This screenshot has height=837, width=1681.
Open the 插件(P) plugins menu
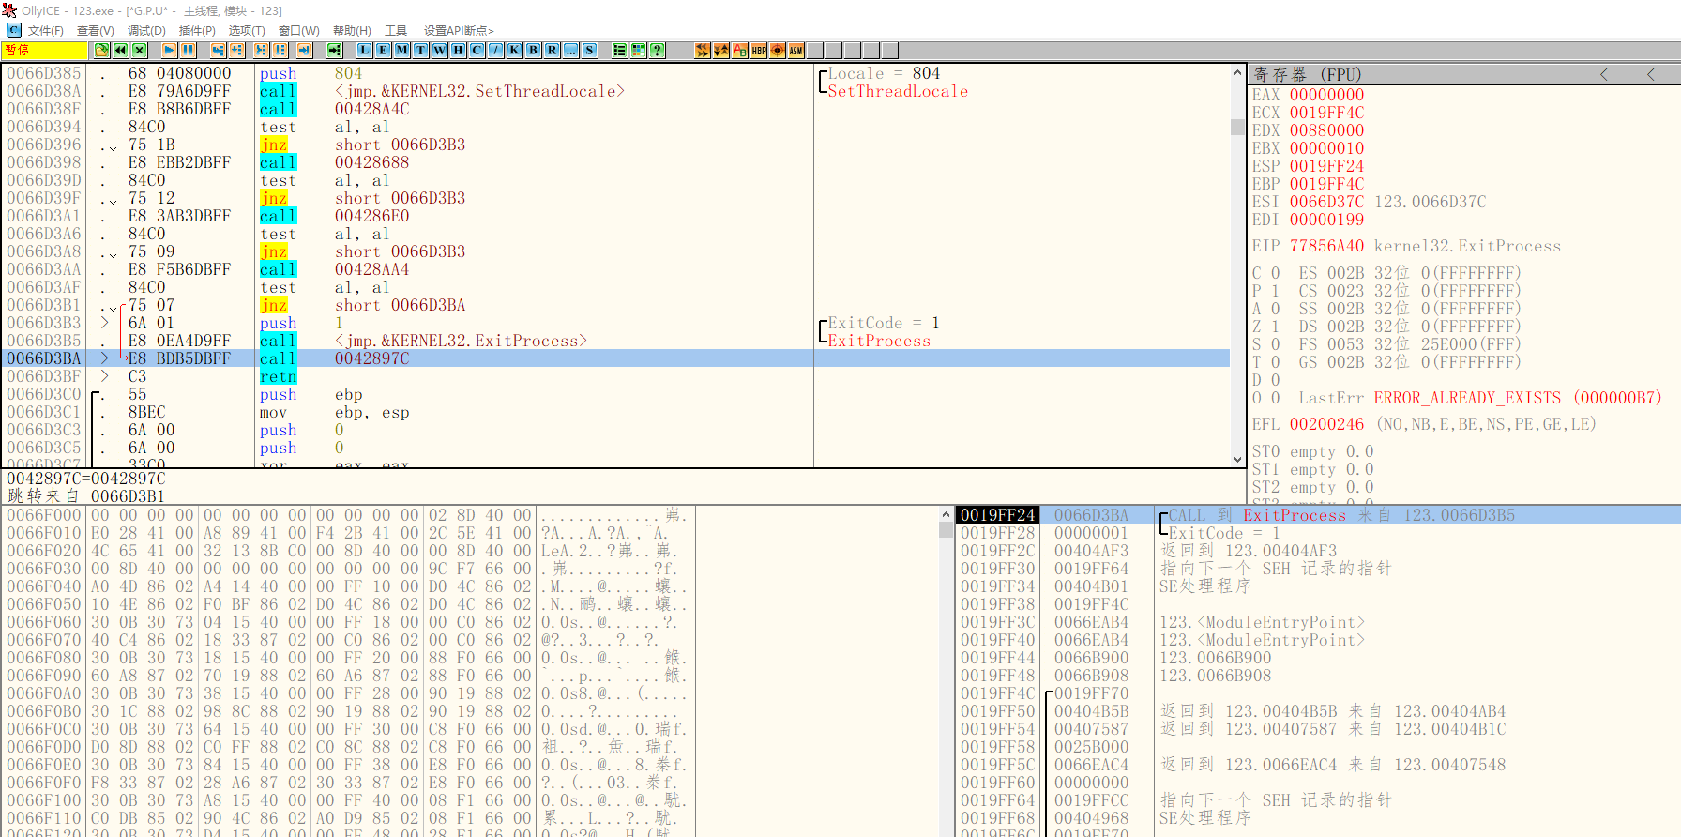click(197, 31)
